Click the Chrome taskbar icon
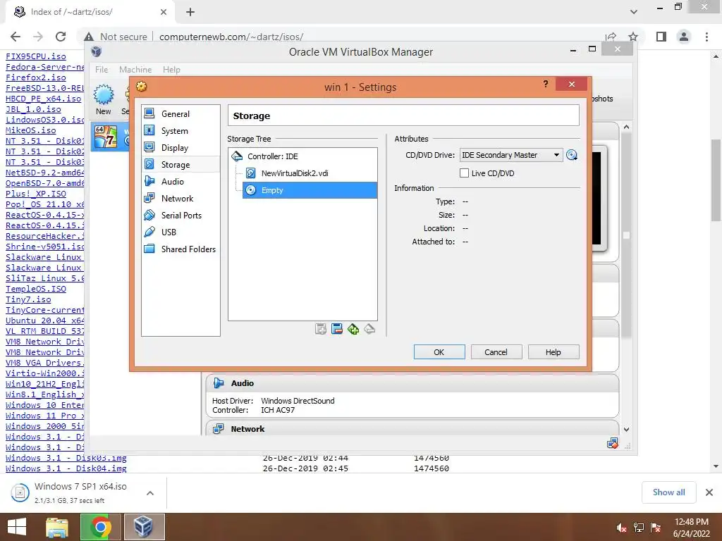The width and height of the screenshot is (722, 541). 100,527
